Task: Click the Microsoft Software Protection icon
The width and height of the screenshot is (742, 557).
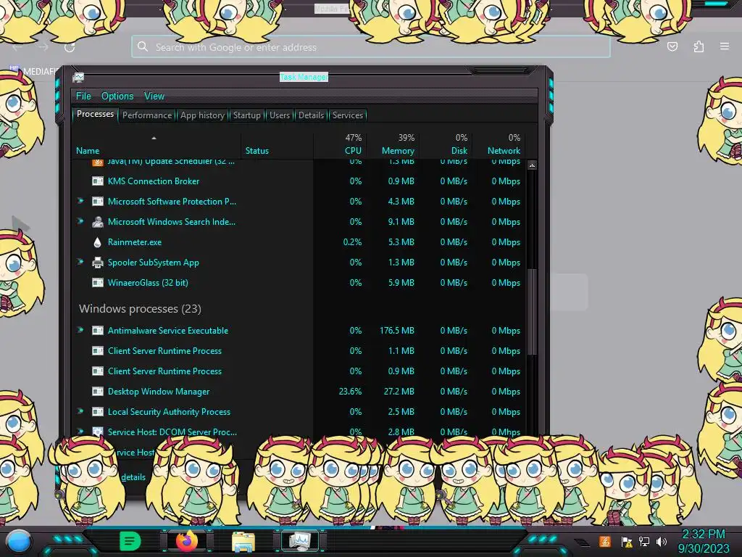Action: tap(98, 202)
